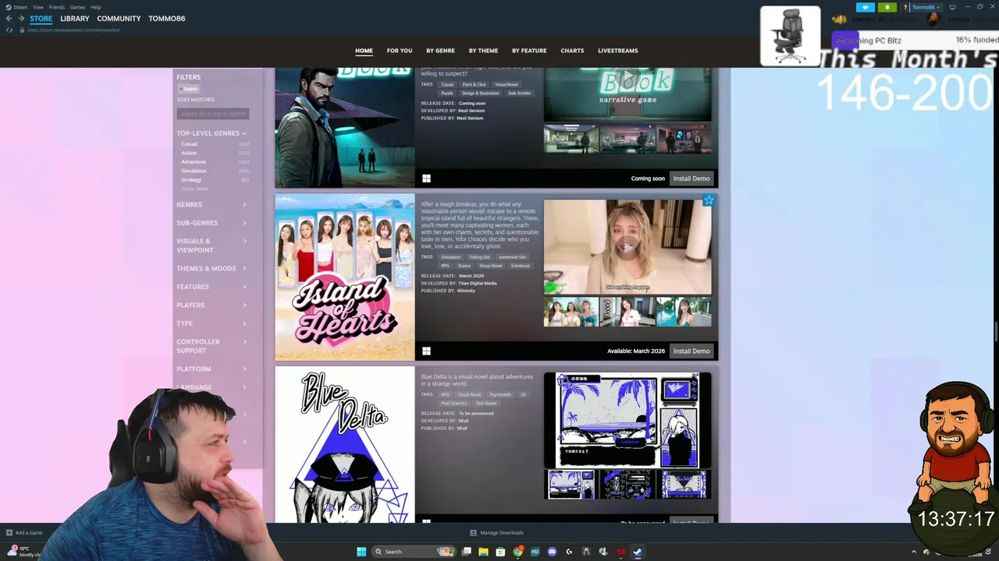
Task: Toggle Big Picture mode monitor icon
Action: (x=952, y=7)
